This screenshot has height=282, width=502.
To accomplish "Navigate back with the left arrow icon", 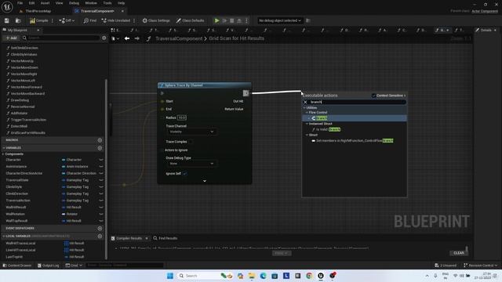I will (x=127, y=38).
